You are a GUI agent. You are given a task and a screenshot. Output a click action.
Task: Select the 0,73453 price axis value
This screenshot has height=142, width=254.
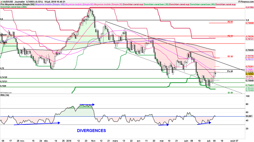(250, 85)
